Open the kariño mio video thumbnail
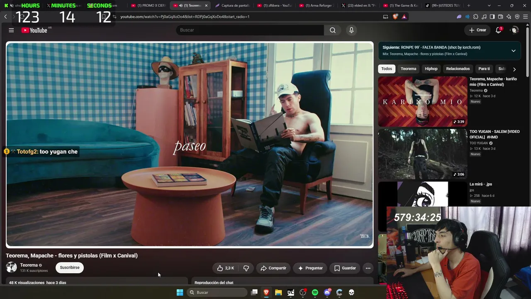This screenshot has height=299, width=531. [422, 101]
